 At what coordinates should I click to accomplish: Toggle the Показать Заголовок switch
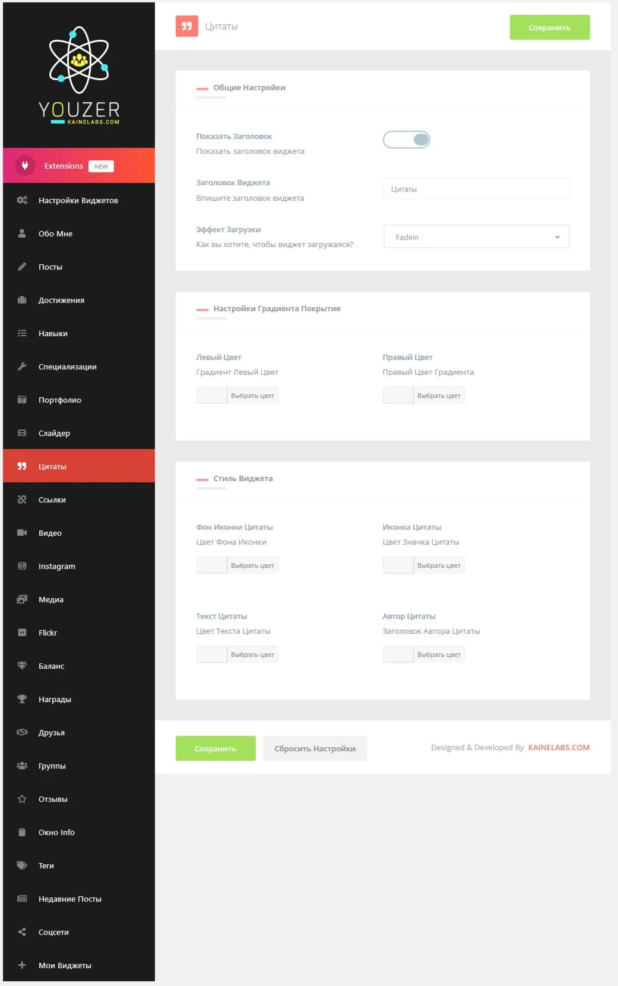407,140
